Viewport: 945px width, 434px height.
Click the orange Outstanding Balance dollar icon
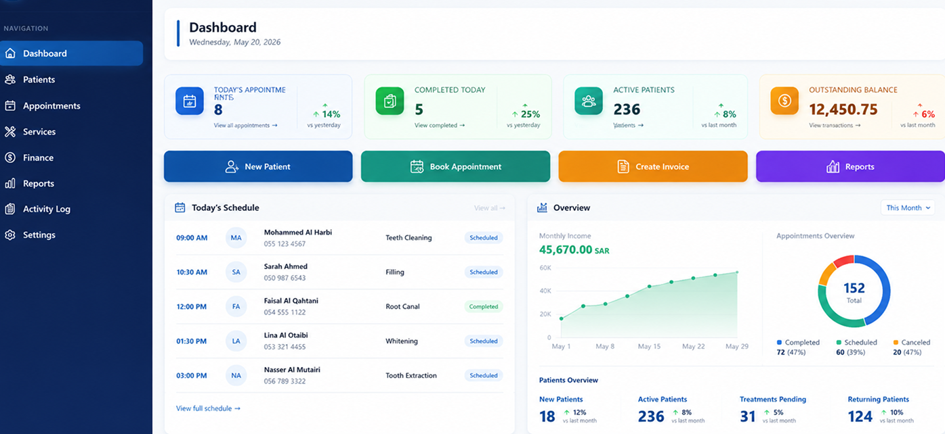[x=784, y=101]
